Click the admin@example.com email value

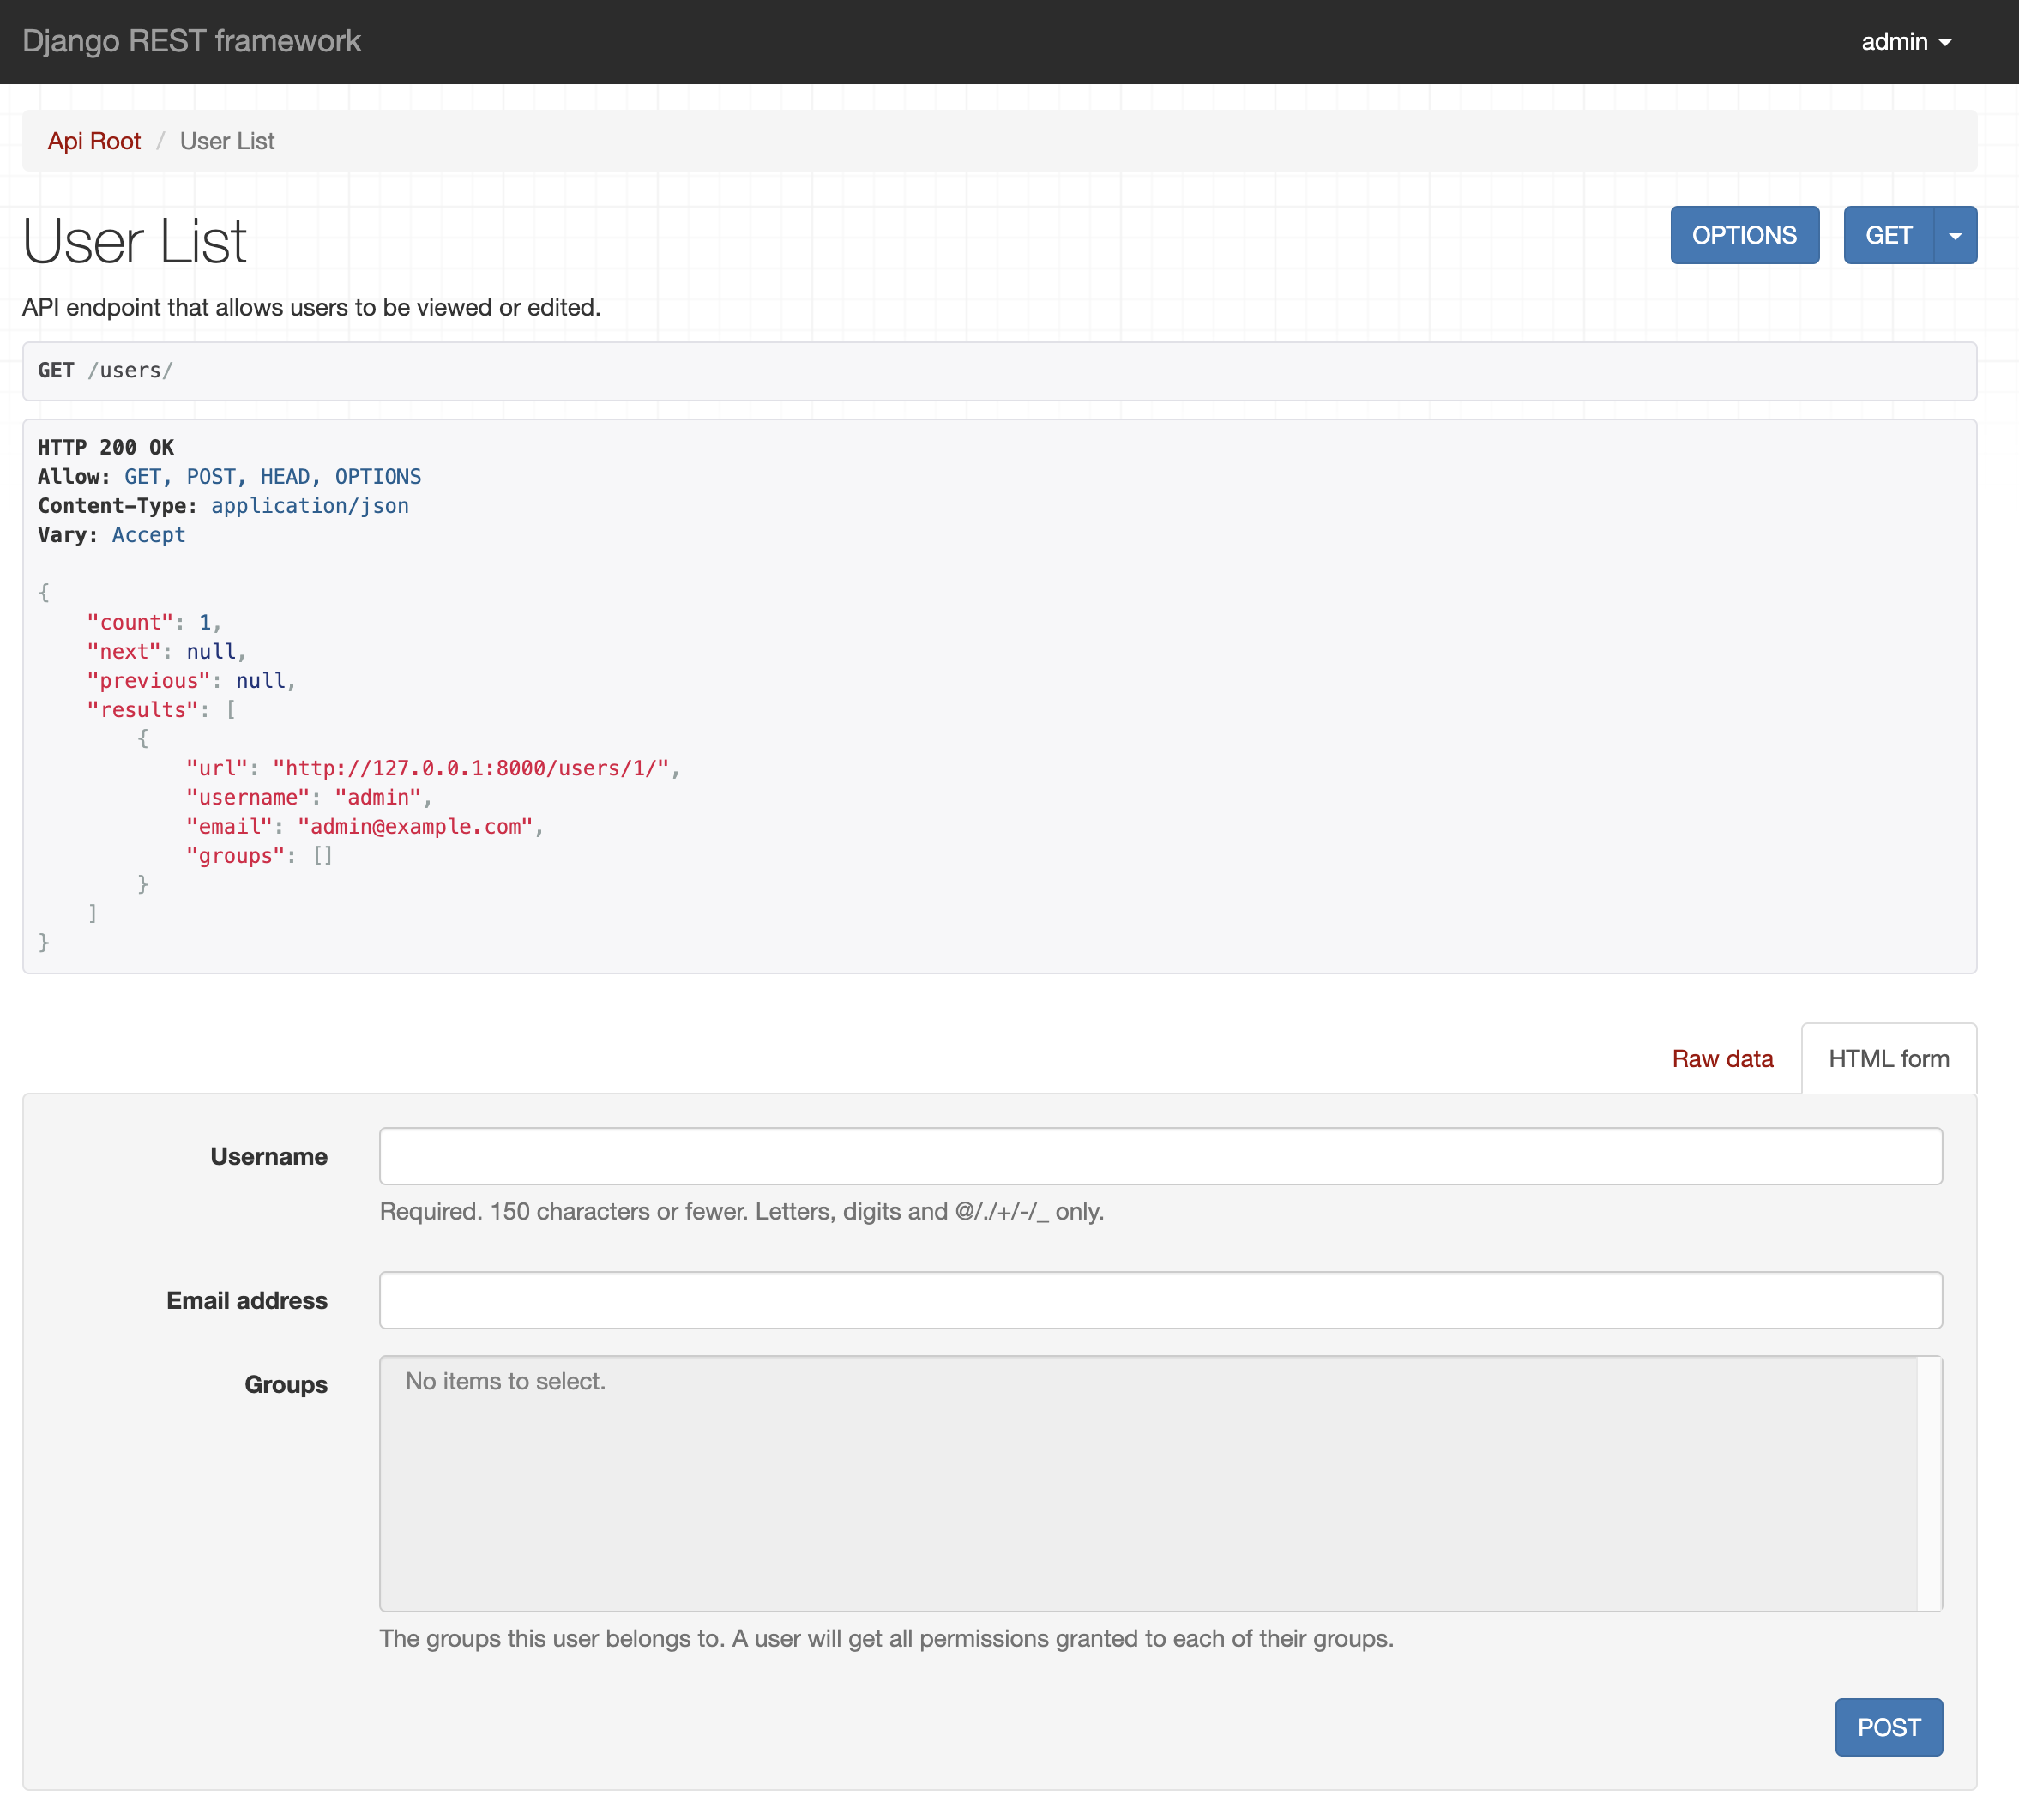(415, 827)
